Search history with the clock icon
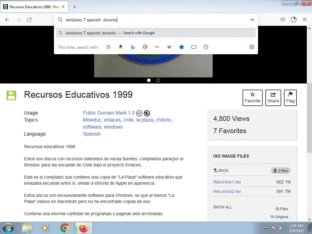The width and height of the screenshot is (312, 234). (x=206, y=47)
